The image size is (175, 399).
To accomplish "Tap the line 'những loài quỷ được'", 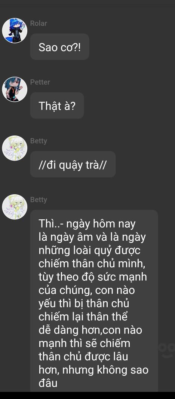I will (x=89, y=251).
